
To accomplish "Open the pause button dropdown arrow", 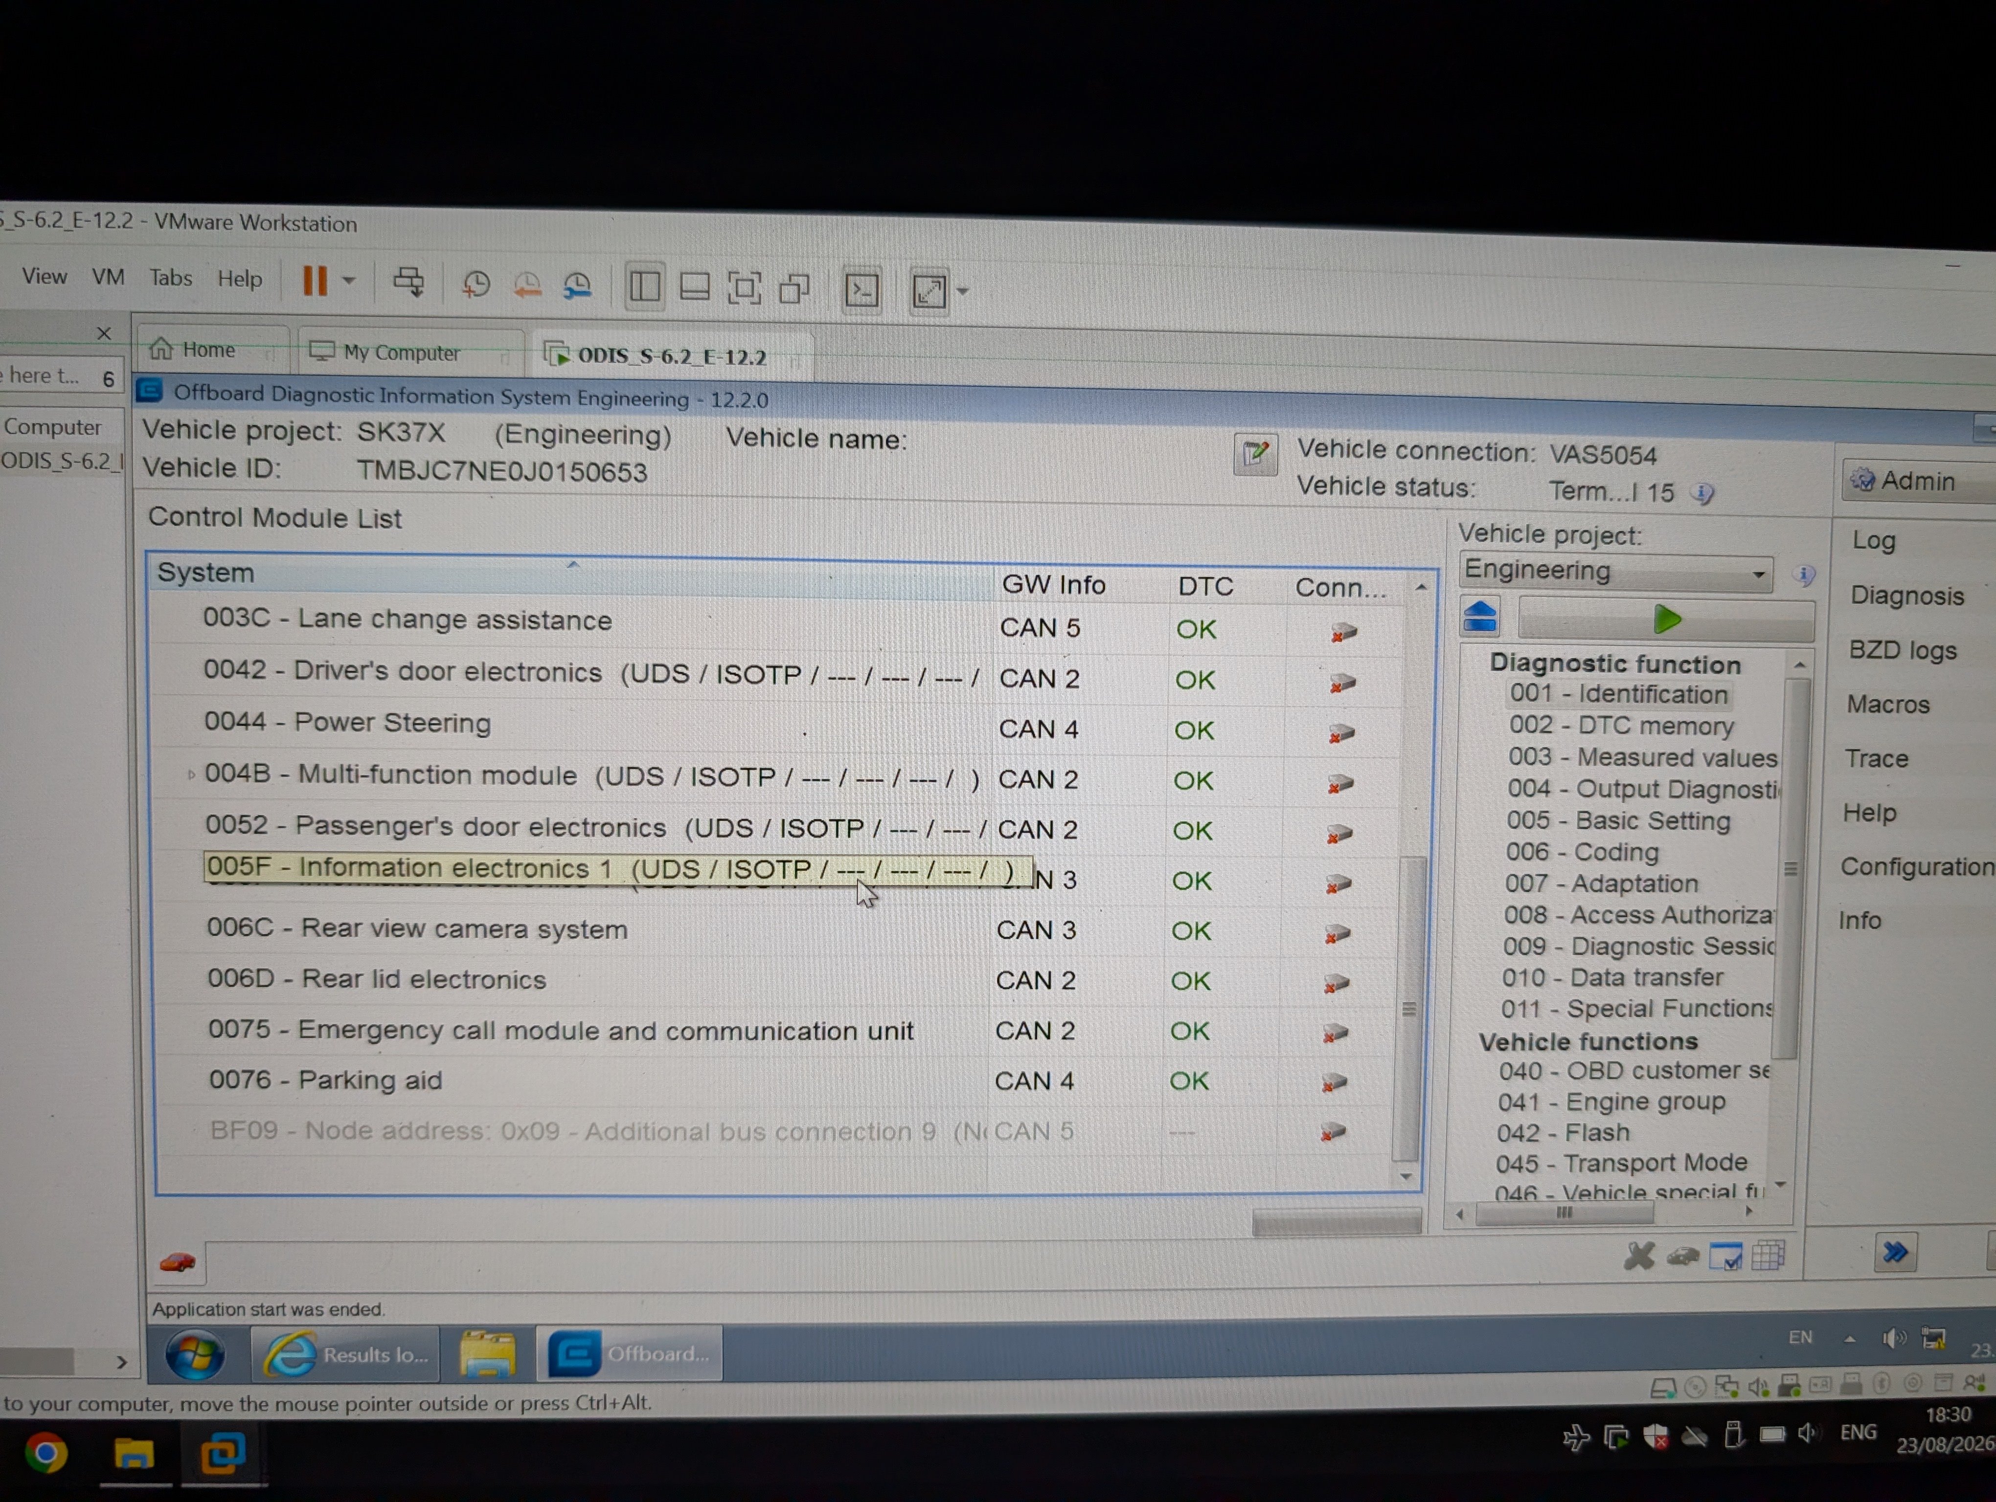I will (x=348, y=281).
